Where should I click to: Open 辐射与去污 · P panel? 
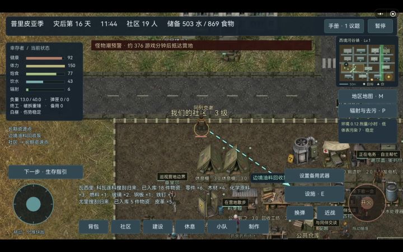pos(367,111)
